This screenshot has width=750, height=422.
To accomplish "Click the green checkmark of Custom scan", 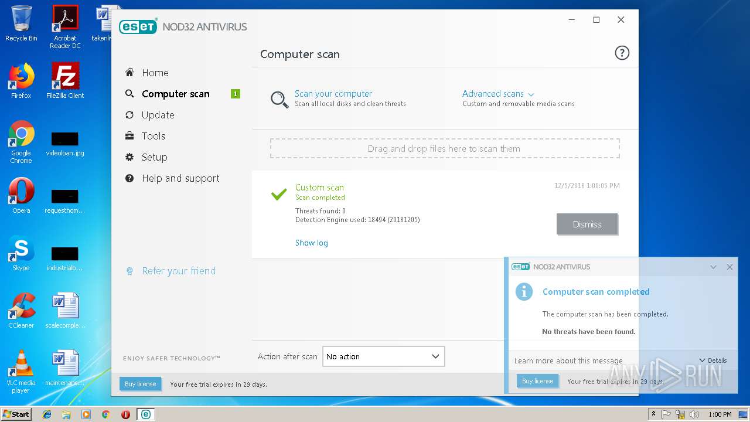I will 279,193.
